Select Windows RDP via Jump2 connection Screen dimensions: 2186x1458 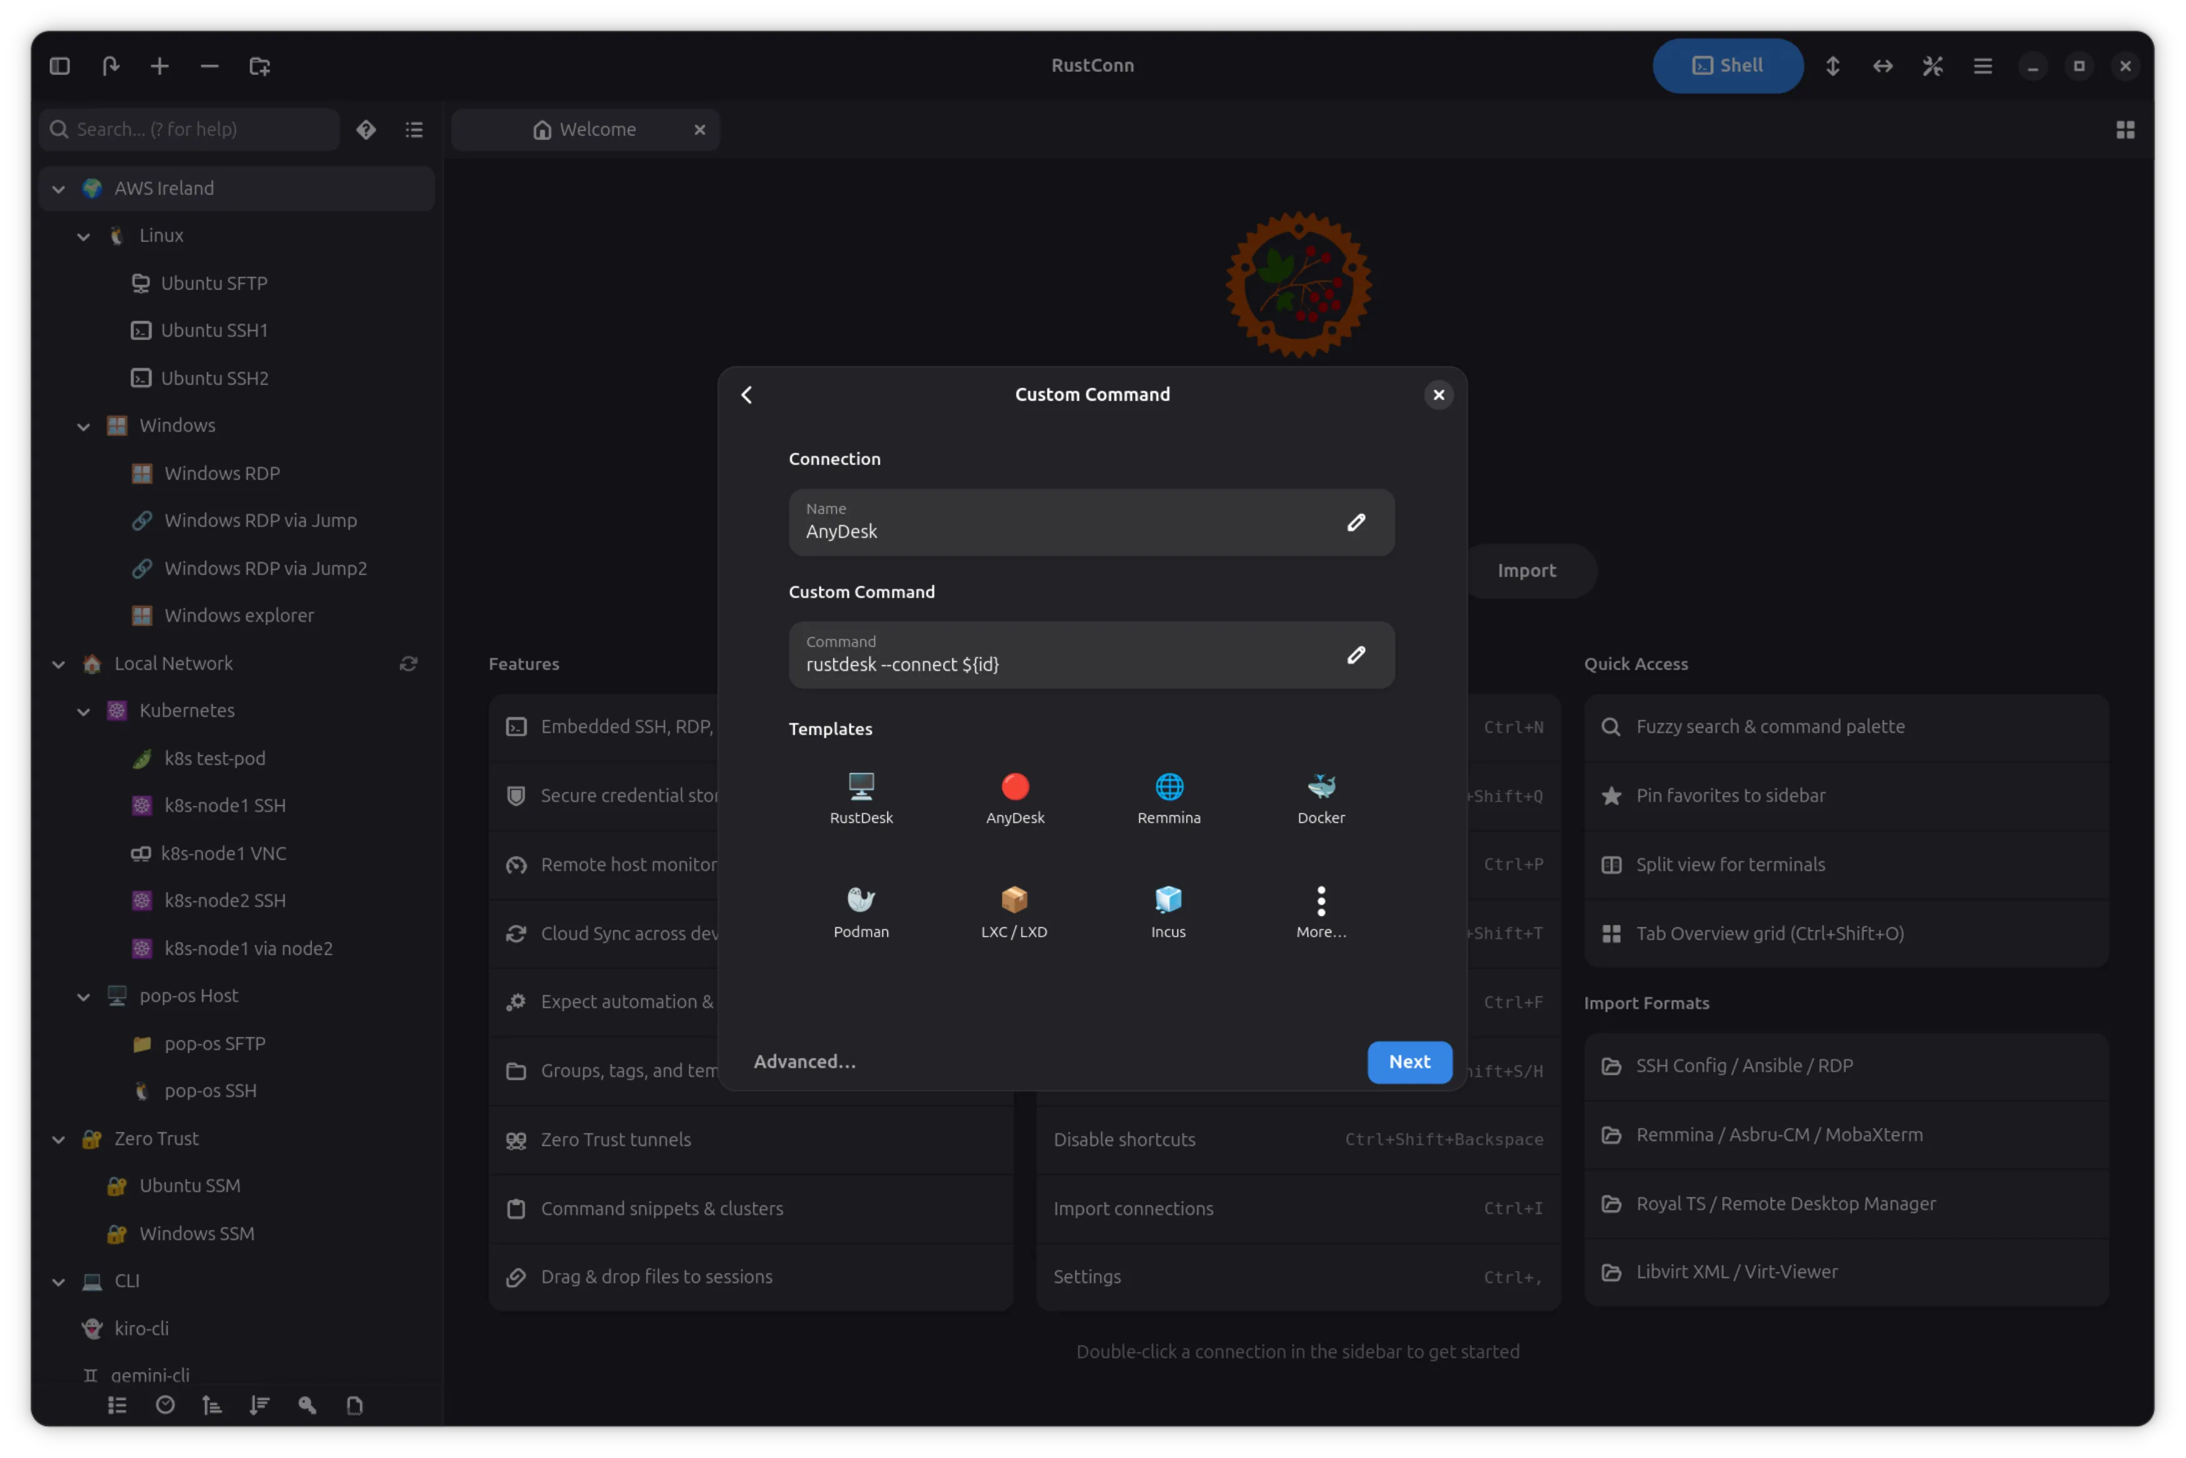pyautogui.click(x=237, y=568)
